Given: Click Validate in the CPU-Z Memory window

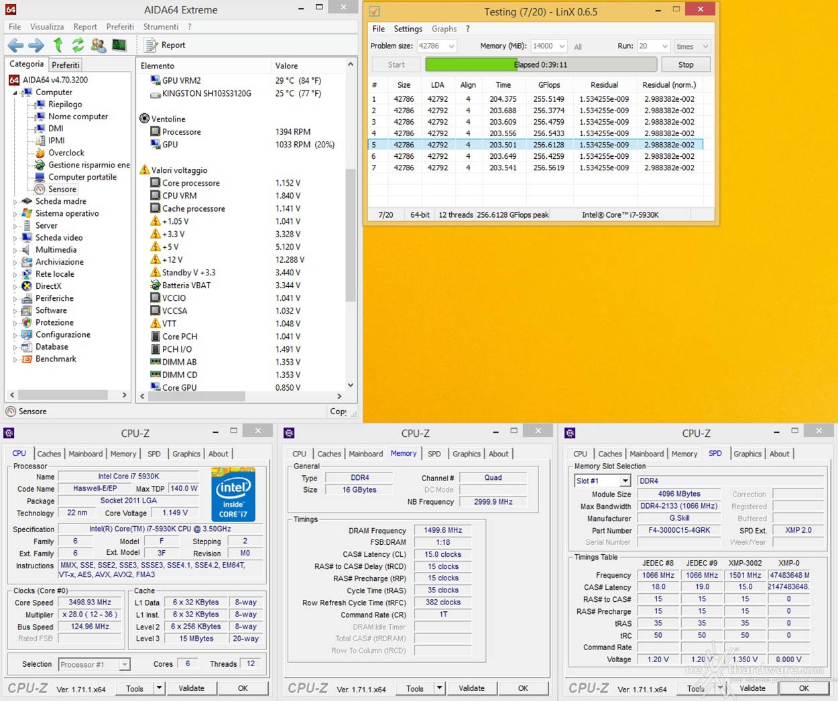Looking at the screenshot, I should pos(471,688).
